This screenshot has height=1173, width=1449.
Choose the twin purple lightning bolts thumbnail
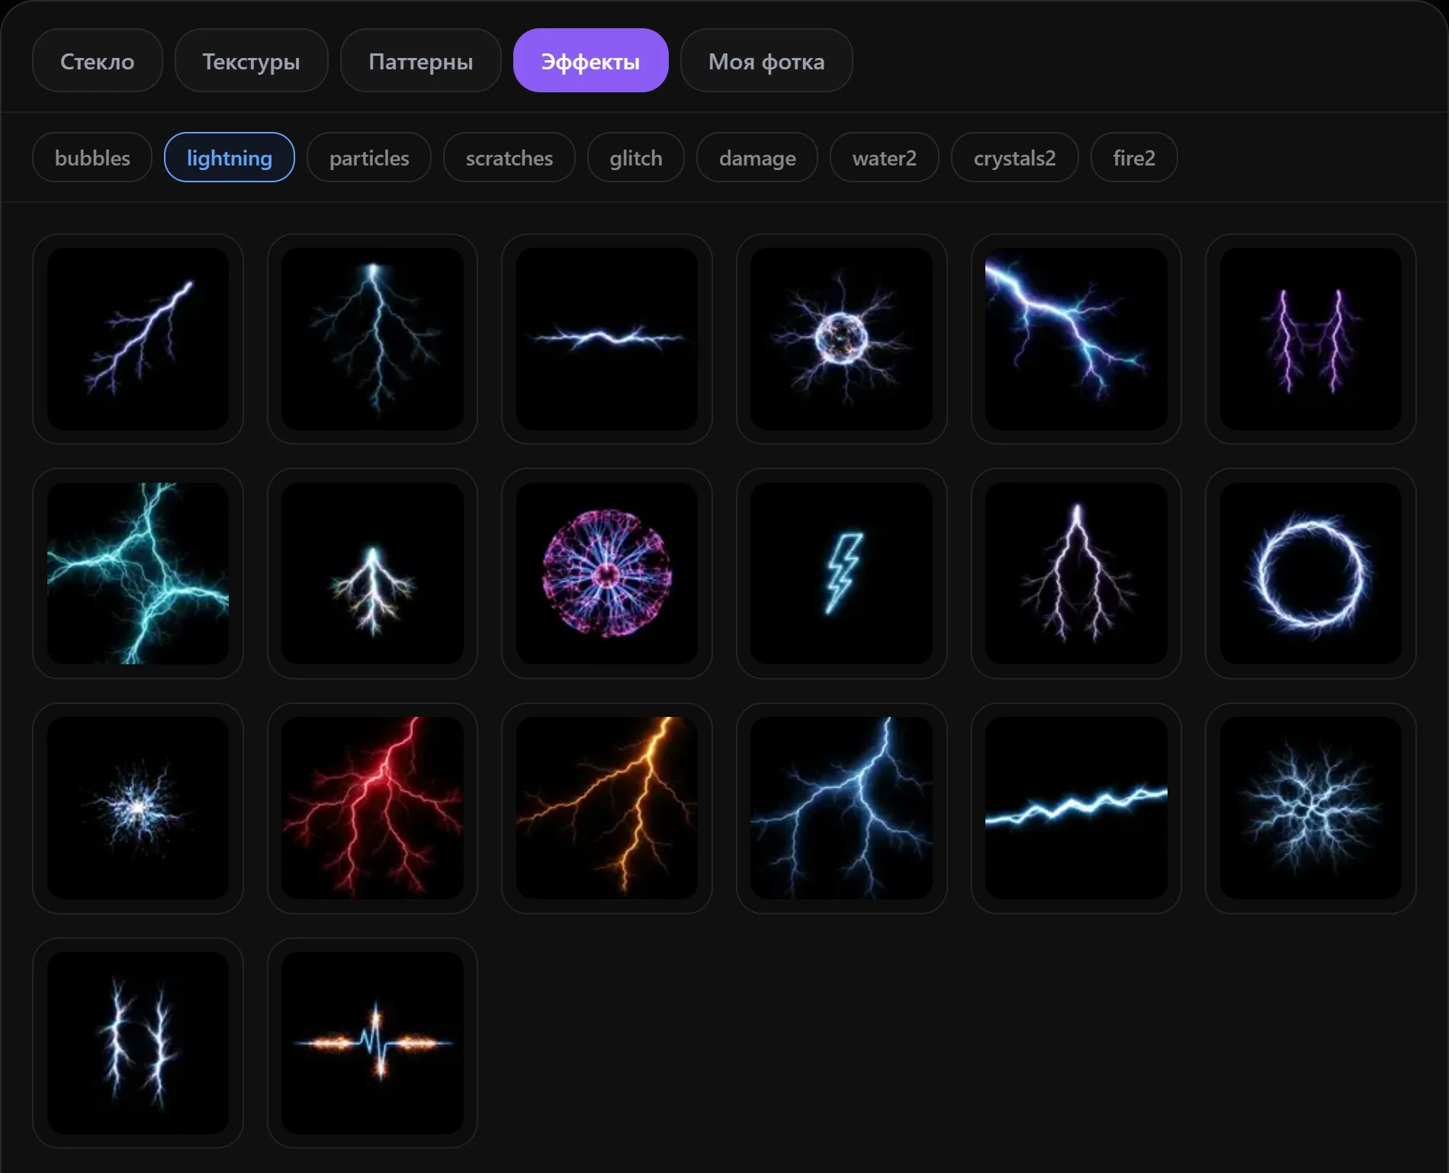point(1310,339)
